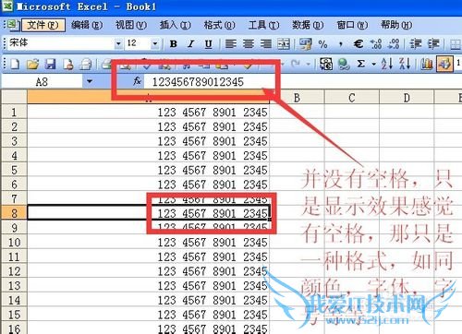Save the workbook with the floppy icon

(50, 64)
